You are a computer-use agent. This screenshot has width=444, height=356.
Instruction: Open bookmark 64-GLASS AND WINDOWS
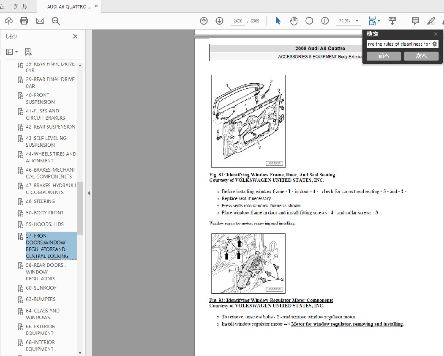tap(43, 314)
